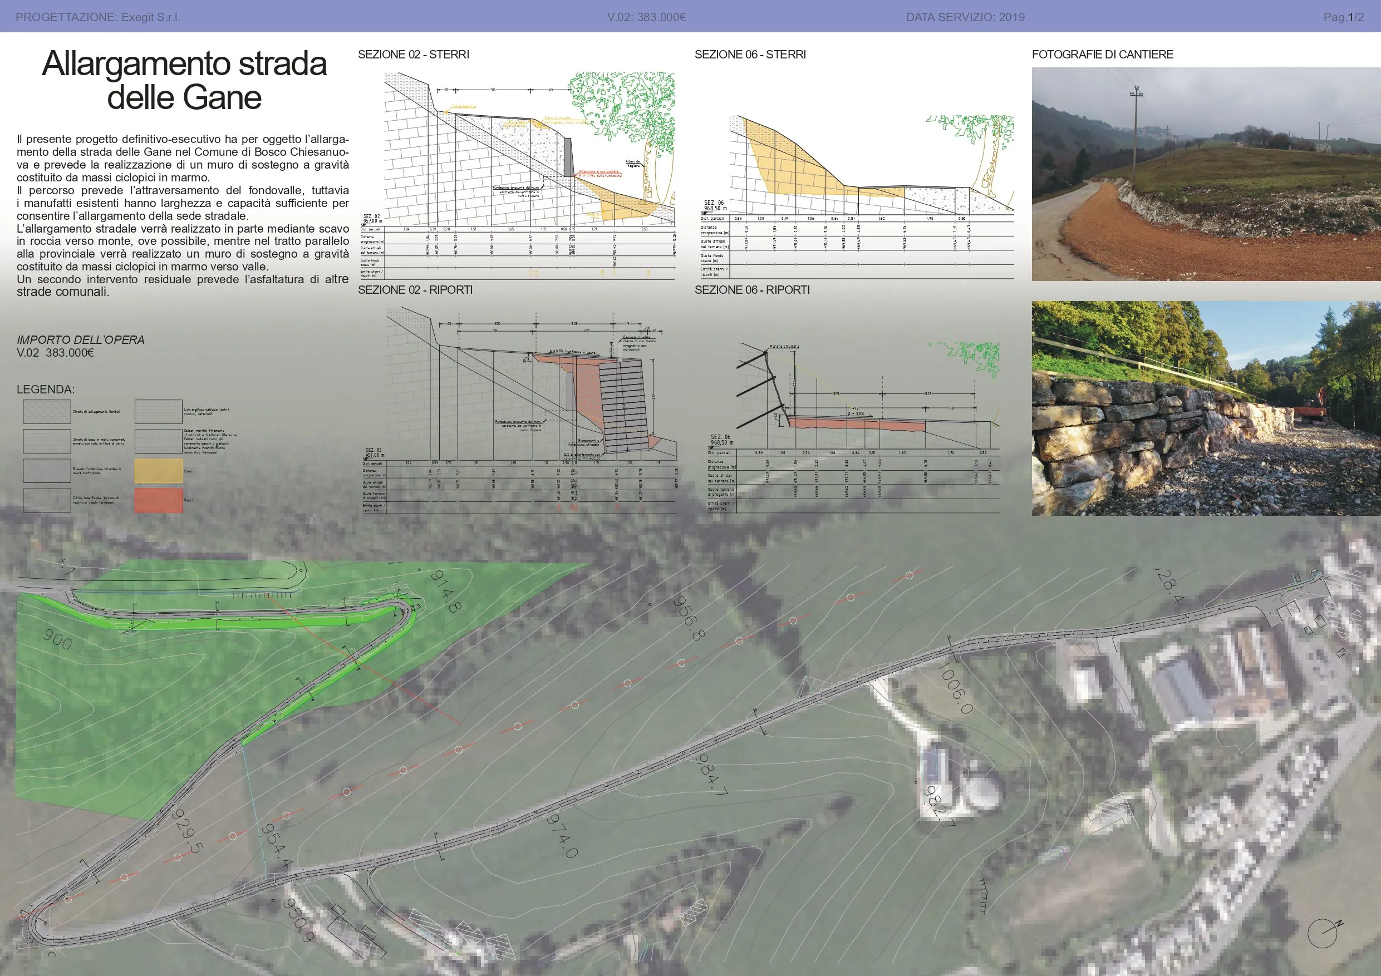Viewport: 1381px width, 976px height.
Task: Click the binder layer legend description text
Action: click(x=97, y=412)
